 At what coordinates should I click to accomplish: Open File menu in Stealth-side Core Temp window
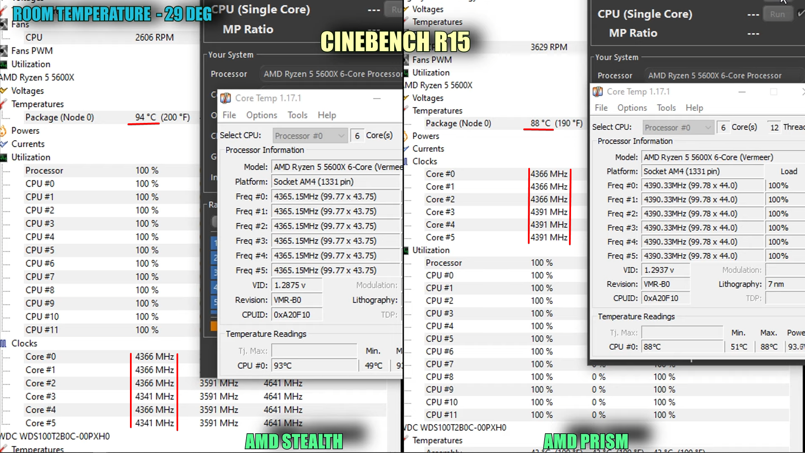[x=229, y=115]
